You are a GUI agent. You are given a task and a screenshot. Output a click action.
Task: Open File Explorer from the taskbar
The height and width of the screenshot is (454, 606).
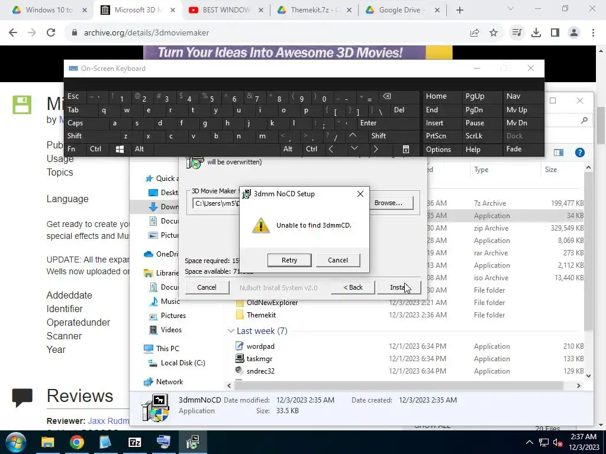48,442
